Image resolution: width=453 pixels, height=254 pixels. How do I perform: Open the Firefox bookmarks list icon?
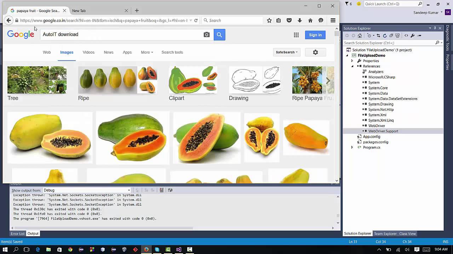279,20
